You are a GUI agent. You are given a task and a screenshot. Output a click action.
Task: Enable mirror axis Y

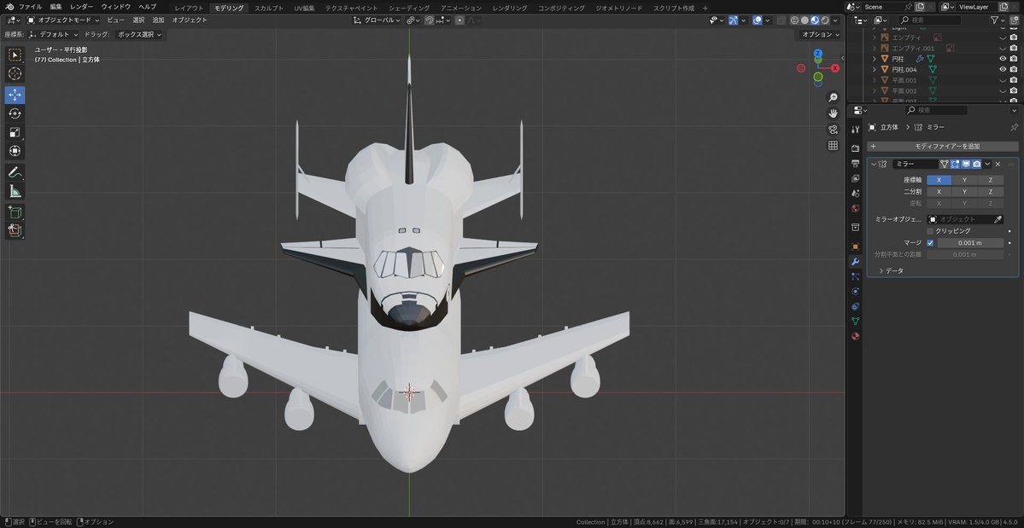[964, 180]
